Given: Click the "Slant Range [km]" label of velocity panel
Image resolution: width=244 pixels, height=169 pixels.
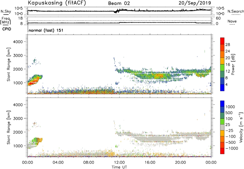Looking at the screenshot, I should (x=9, y=128).
